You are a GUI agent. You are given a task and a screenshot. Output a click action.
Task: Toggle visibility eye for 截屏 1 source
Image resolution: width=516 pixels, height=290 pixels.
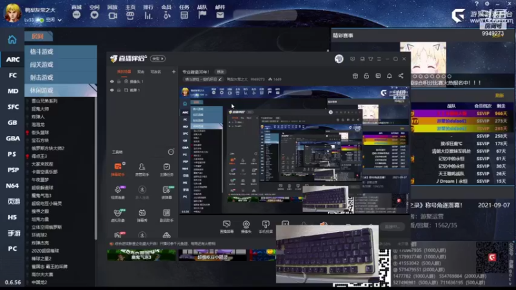(x=112, y=90)
